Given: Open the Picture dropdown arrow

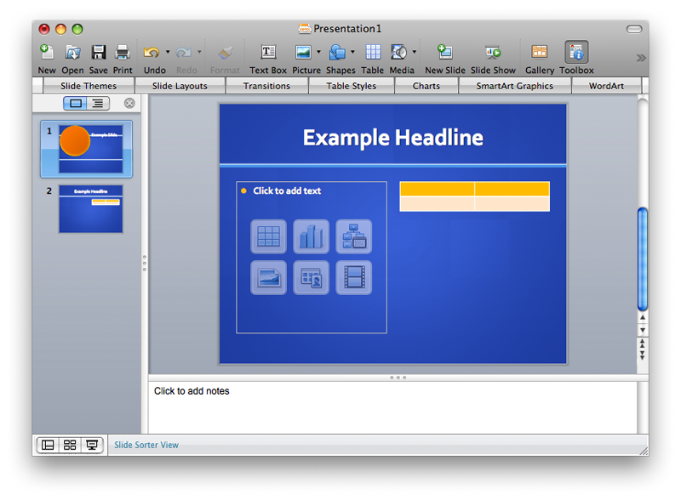Looking at the screenshot, I should pos(318,52).
